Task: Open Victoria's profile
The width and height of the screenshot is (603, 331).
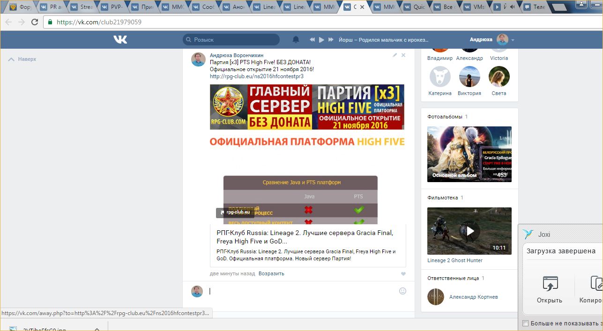Action: 499,58
